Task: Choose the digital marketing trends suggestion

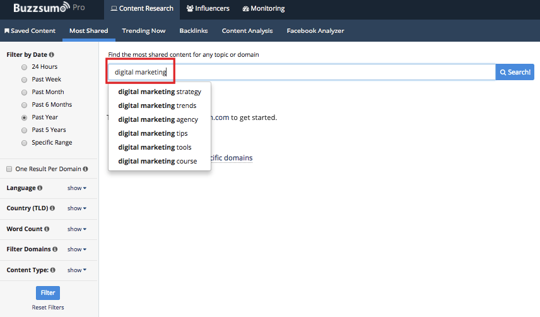Action: tap(160, 105)
